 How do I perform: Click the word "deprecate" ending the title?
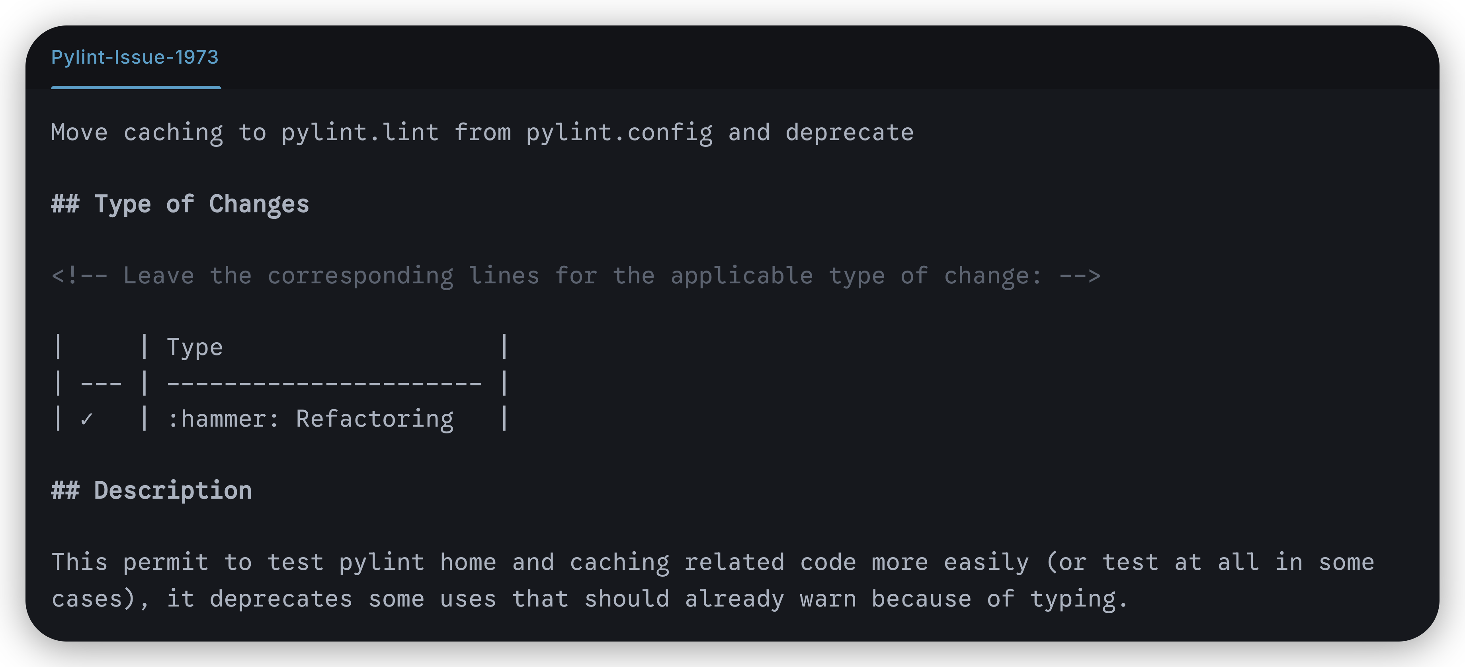coord(849,133)
